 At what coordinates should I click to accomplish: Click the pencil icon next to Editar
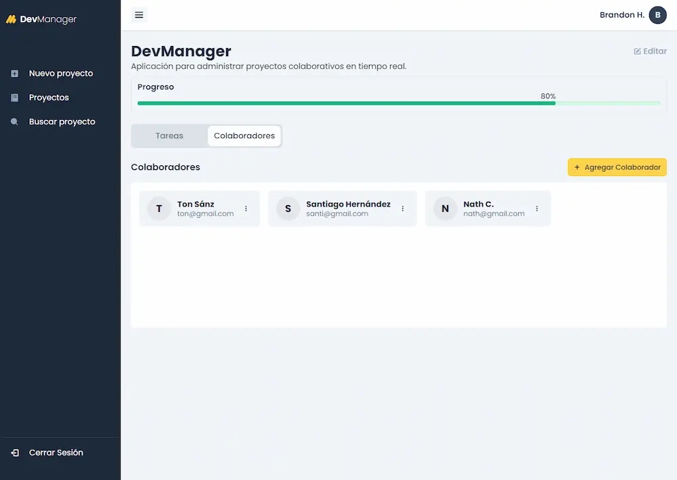point(637,51)
